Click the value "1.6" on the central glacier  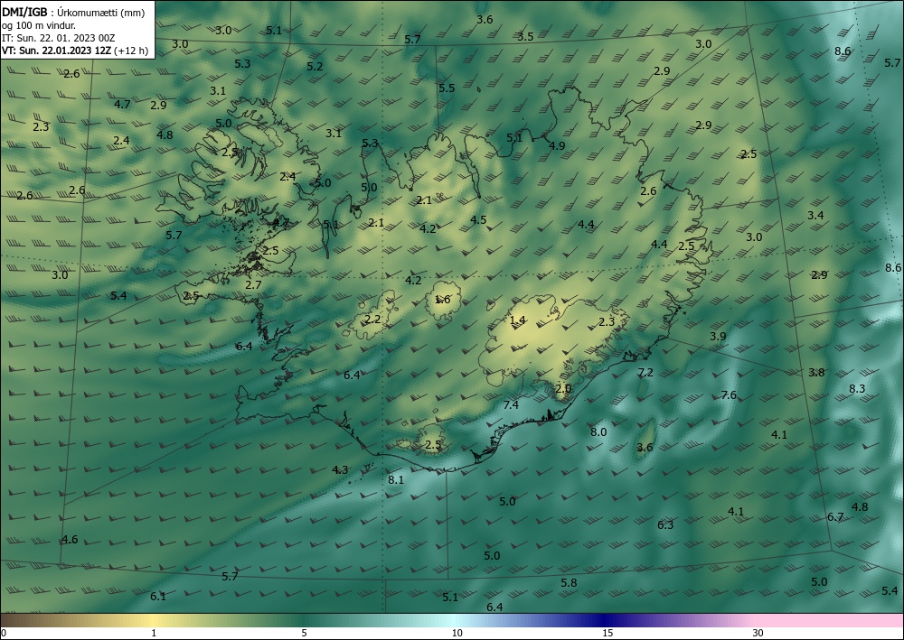442,300
